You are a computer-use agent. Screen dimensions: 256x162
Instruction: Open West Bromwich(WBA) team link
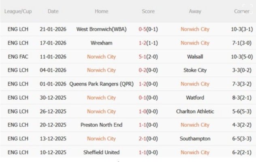point(101,29)
